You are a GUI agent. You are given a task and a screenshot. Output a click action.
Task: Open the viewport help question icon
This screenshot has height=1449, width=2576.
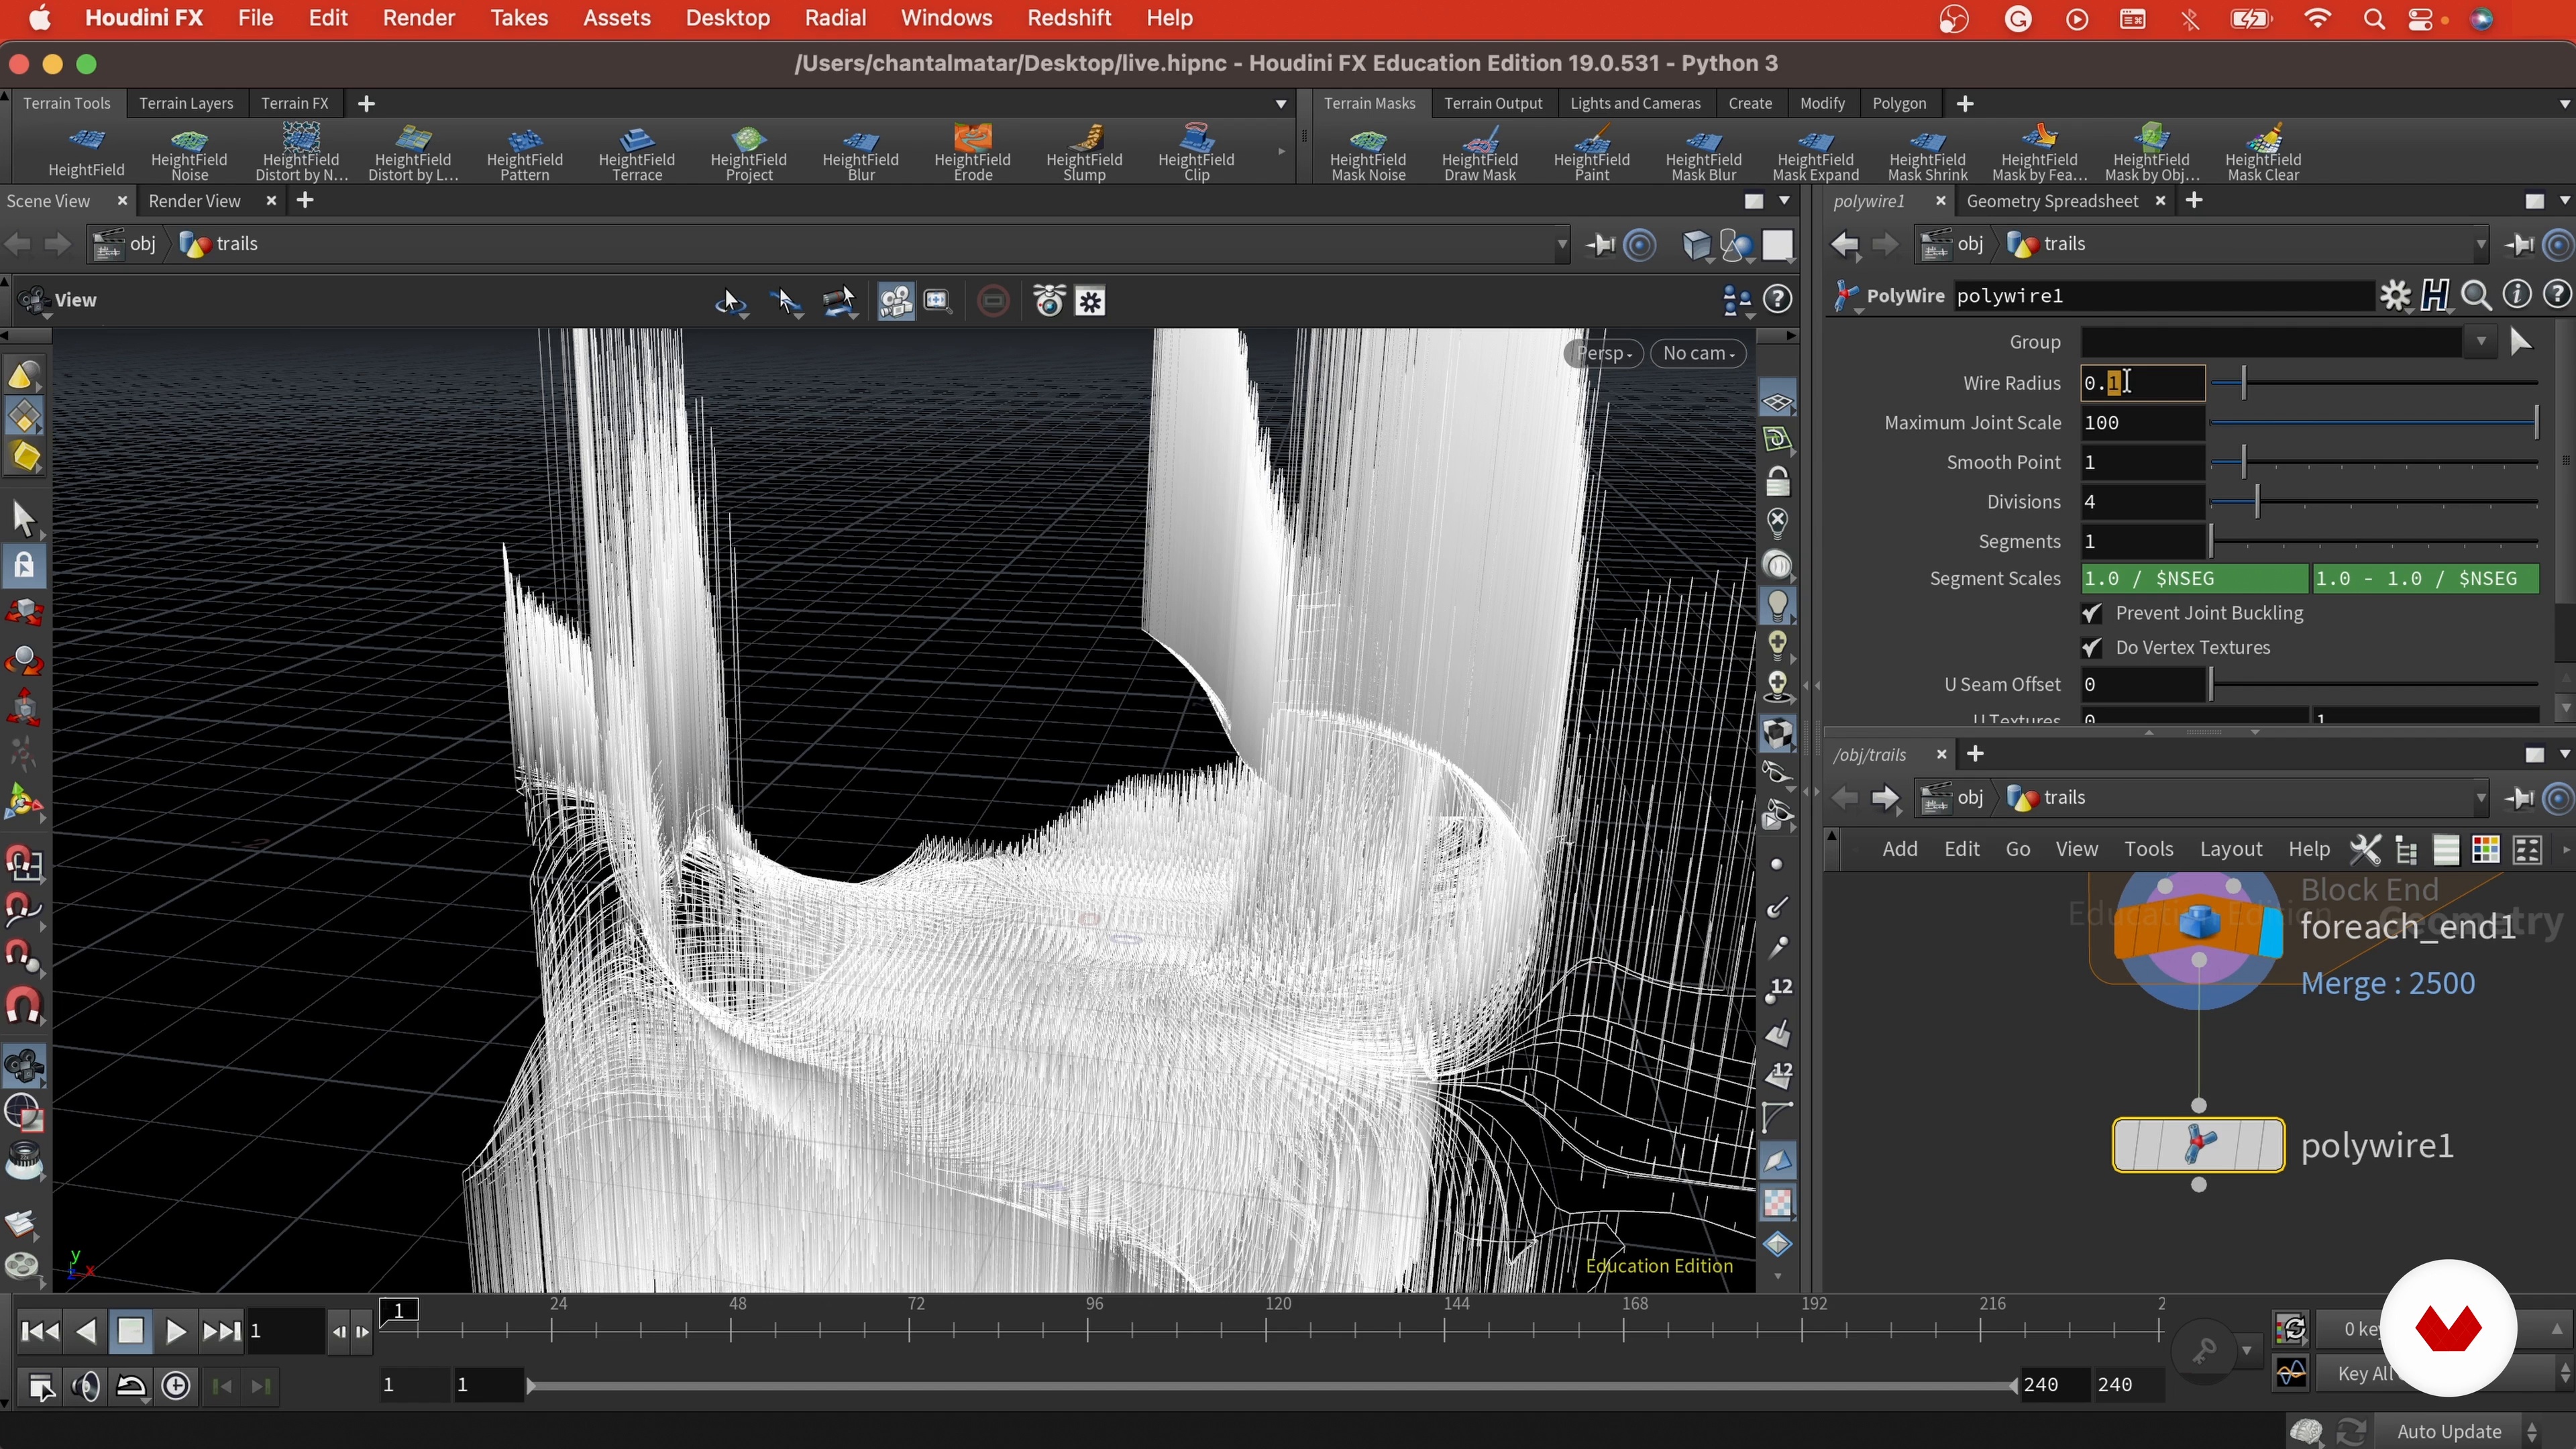[x=1778, y=299]
